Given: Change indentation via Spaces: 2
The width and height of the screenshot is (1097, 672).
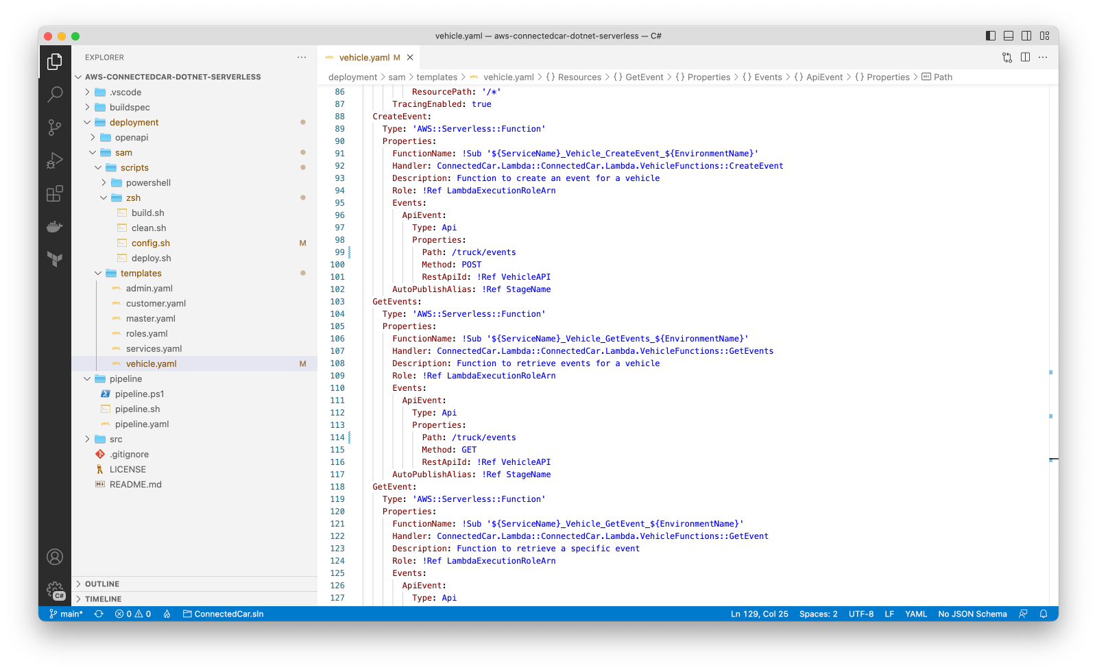Looking at the screenshot, I should [x=819, y=614].
